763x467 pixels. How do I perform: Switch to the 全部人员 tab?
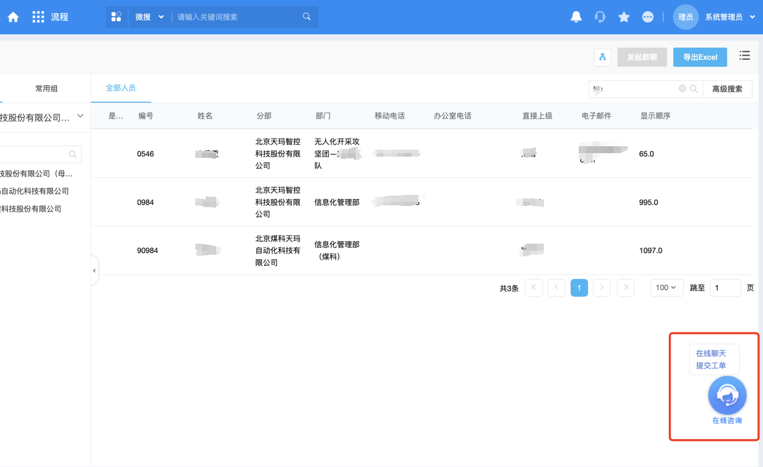121,88
